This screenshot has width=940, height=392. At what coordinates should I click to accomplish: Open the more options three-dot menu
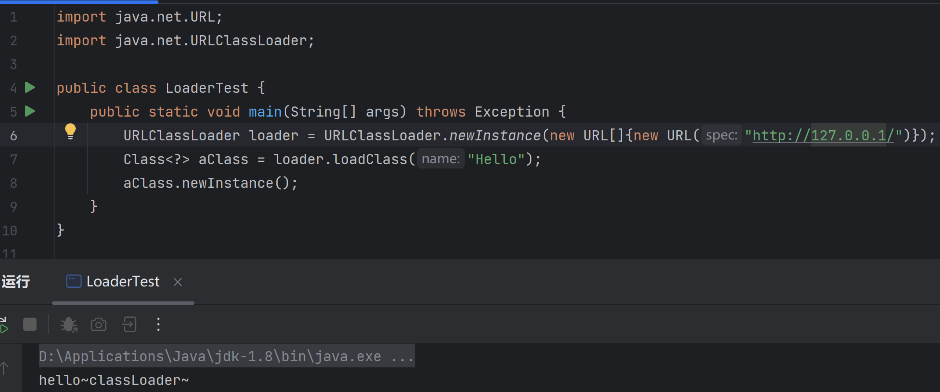pyautogui.click(x=158, y=325)
